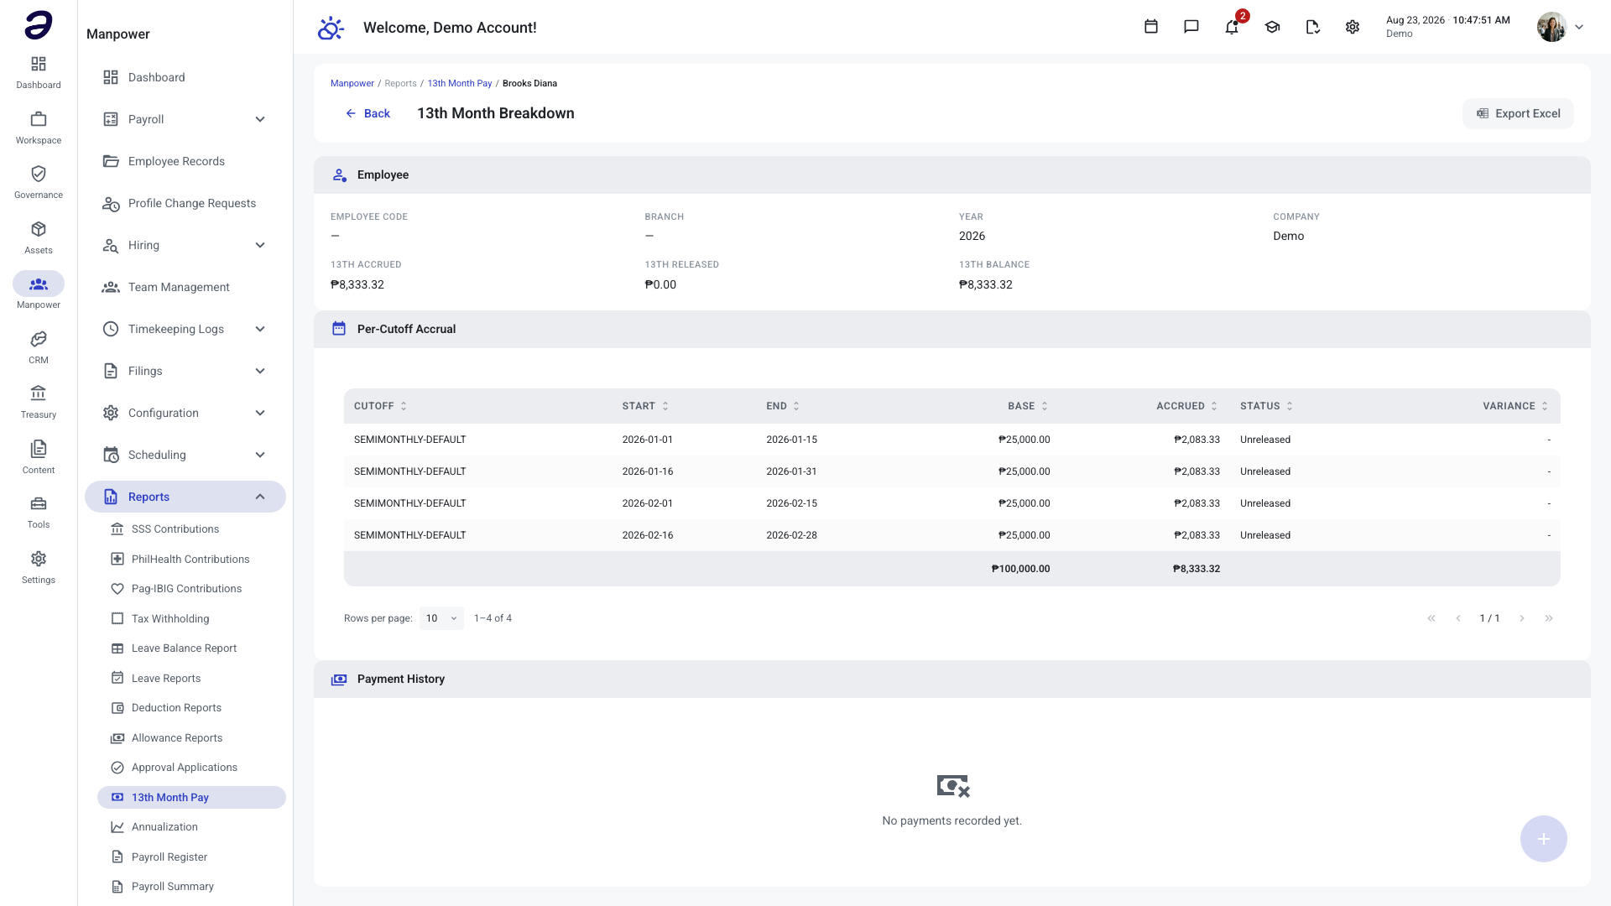
Task: Click the 13th Month Pay breadcrumb link
Action: point(460,83)
